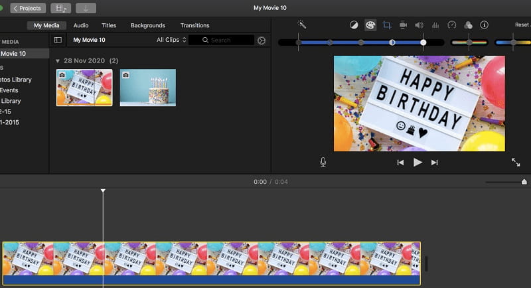Open the Backgrounds tab
This screenshot has width=531, height=288.
pyautogui.click(x=147, y=25)
